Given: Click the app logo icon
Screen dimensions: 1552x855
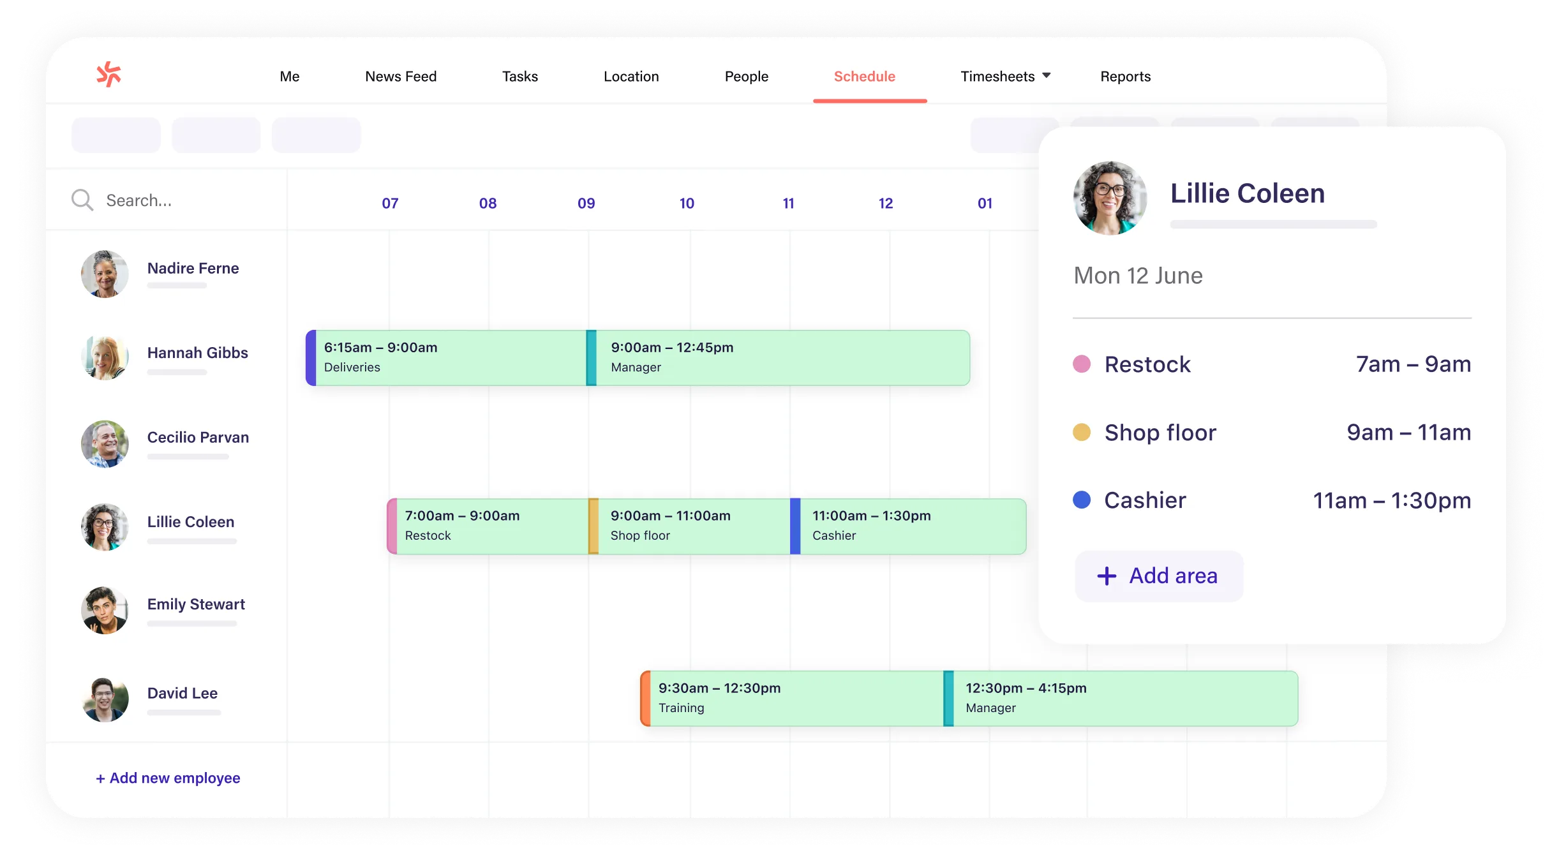Looking at the screenshot, I should 110,75.
